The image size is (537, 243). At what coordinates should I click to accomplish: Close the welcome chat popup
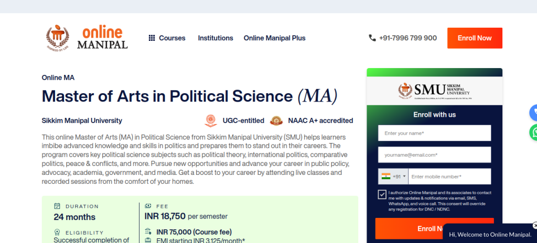pyautogui.click(x=535, y=226)
